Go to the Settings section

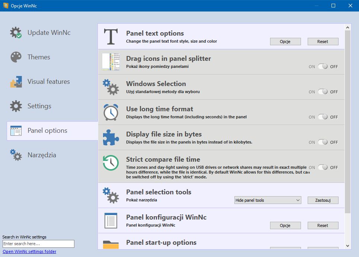(53, 106)
